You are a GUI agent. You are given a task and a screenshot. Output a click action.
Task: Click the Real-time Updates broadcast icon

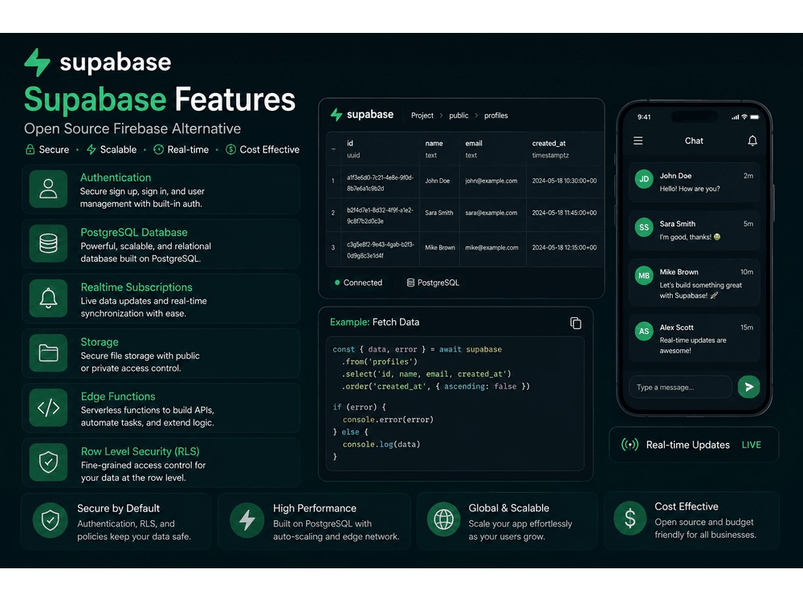click(630, 445)
